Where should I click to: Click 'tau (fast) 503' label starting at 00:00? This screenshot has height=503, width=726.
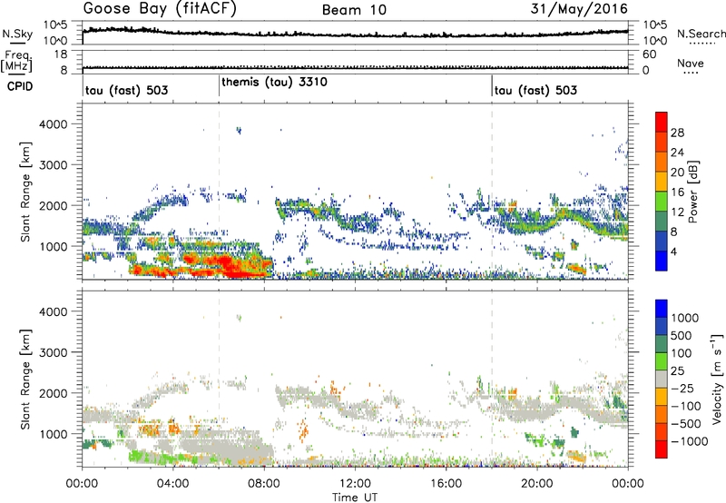126,90
